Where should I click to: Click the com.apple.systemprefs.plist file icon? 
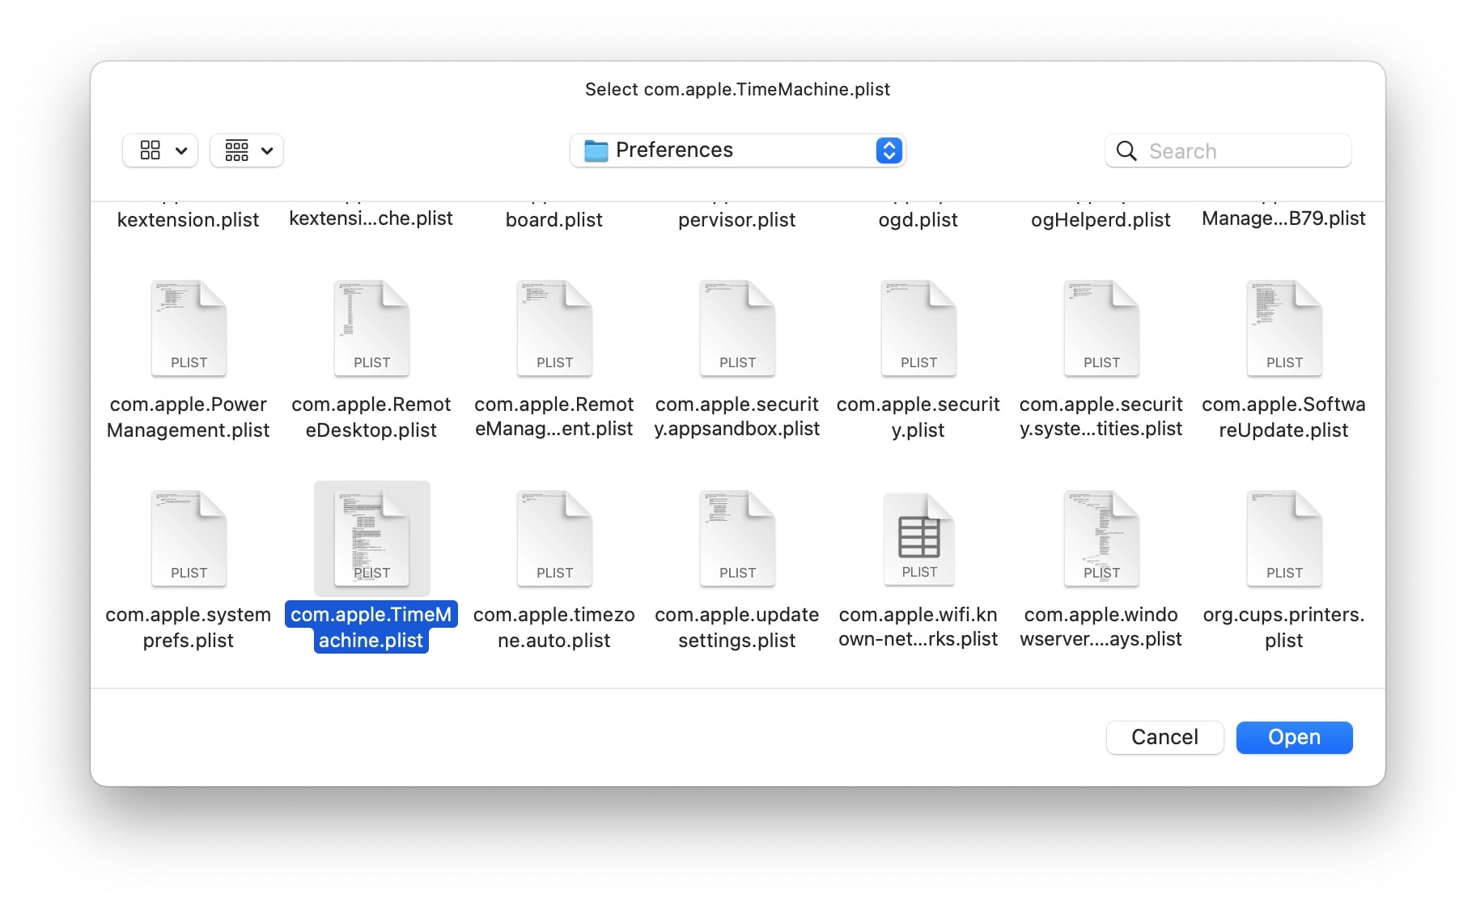click(189, 539)
